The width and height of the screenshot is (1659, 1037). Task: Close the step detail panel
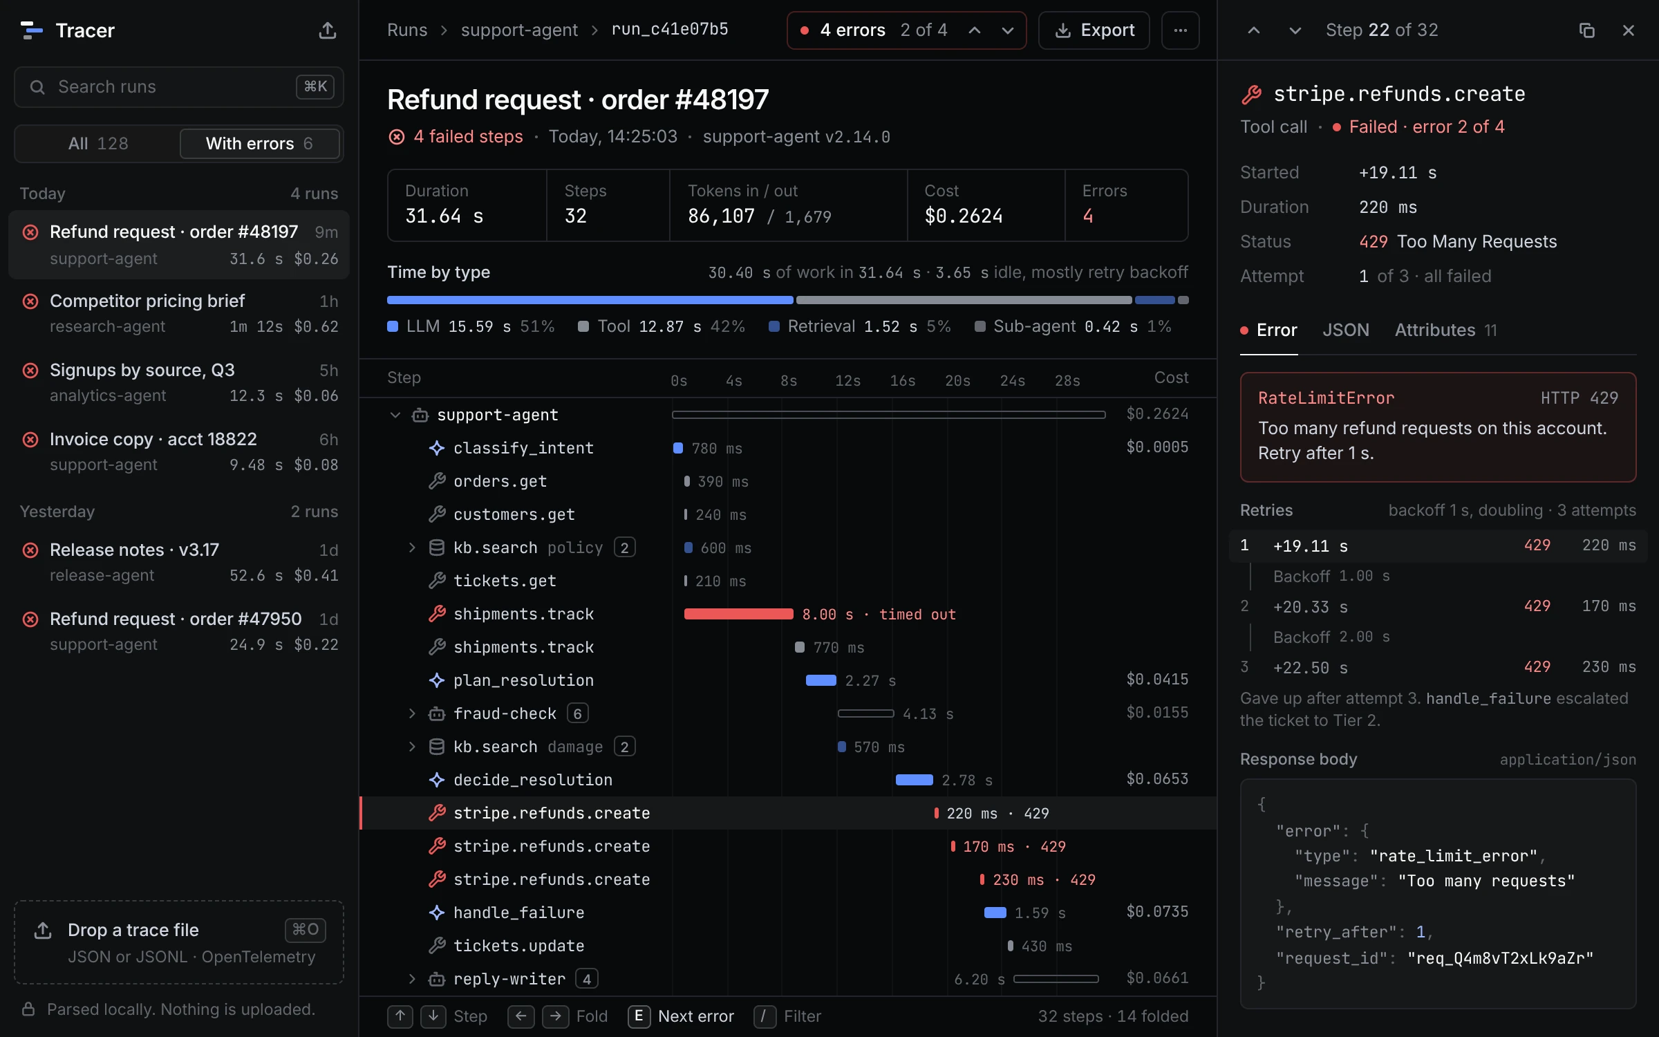click(x=1629, y=30)
